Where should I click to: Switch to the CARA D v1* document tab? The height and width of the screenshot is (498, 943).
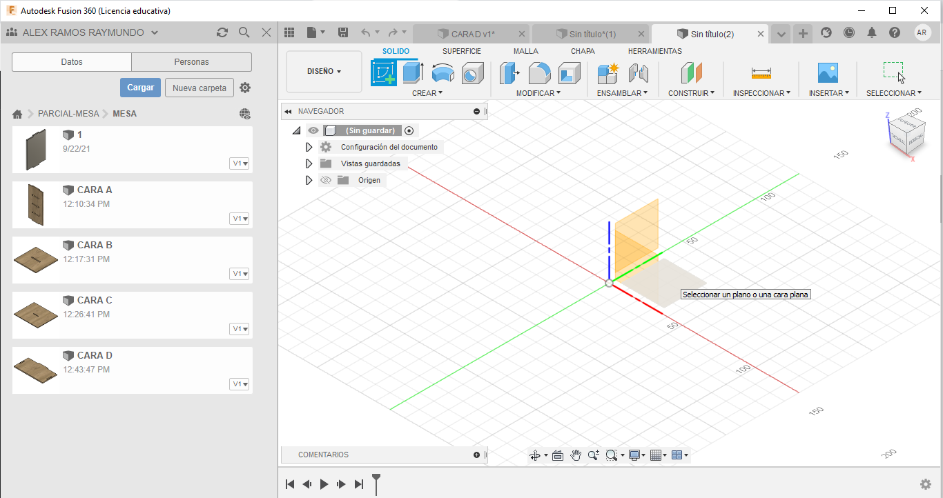pos(472,34)
